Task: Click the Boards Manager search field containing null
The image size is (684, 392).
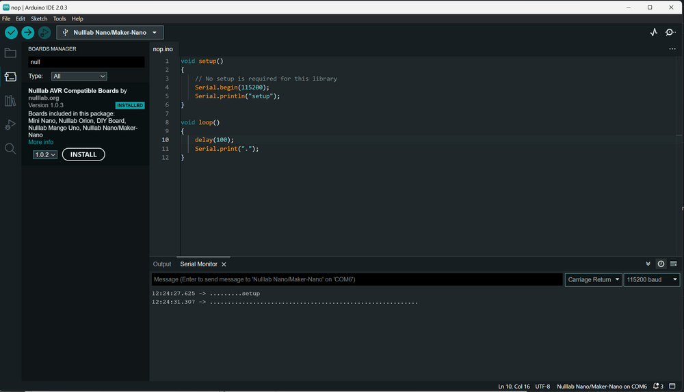Action: click(86, 62)
